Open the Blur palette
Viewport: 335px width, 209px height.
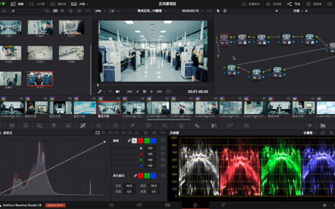[197, 125]
